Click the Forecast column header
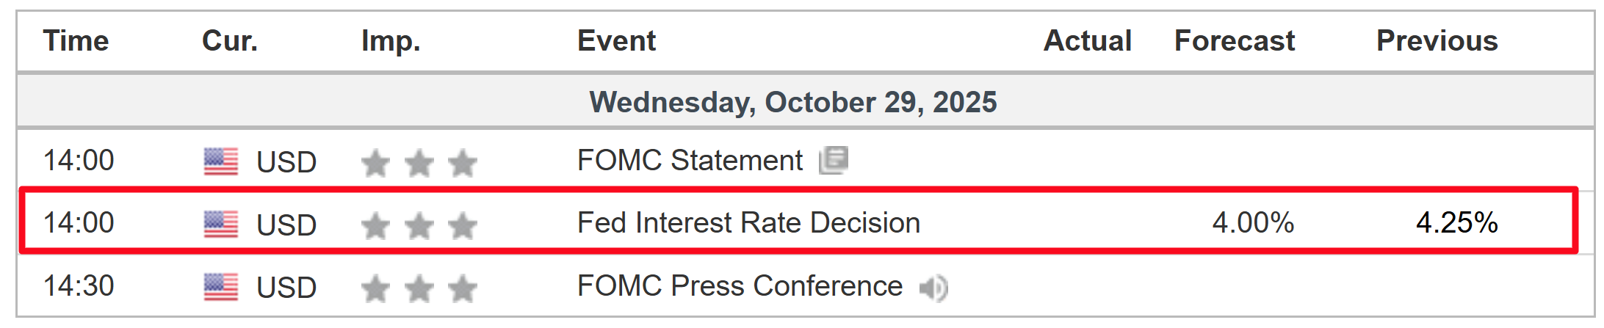The width and height of the screenshot is (1604, 328). (x=1235, y=41)
